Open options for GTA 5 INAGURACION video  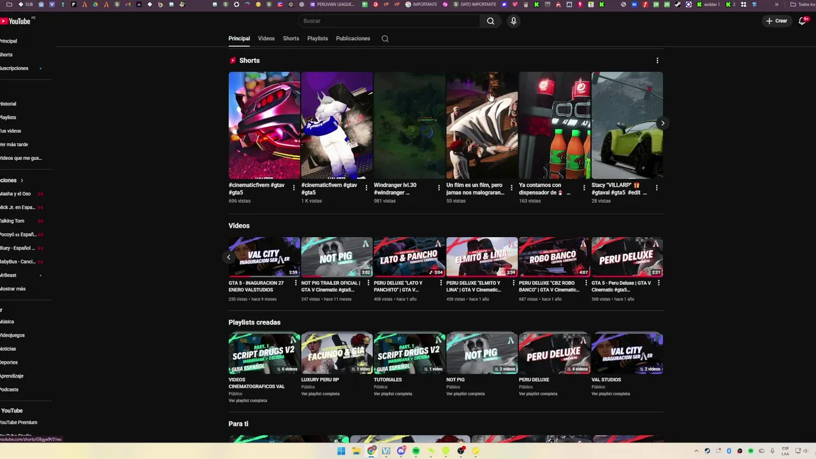296,283
